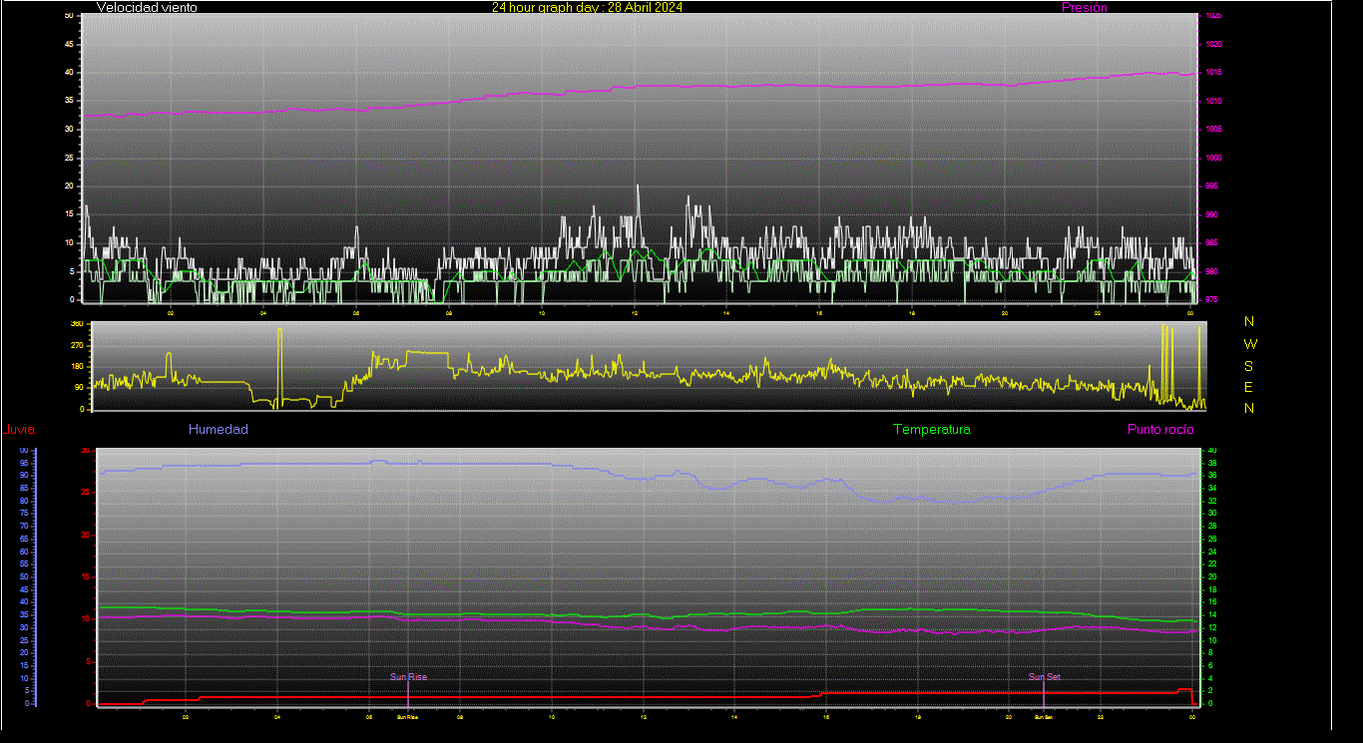The width and height of the screenshot is (1363, 743).
Task: Click '20' on the wind speed axis
Action: coord(69,186)
